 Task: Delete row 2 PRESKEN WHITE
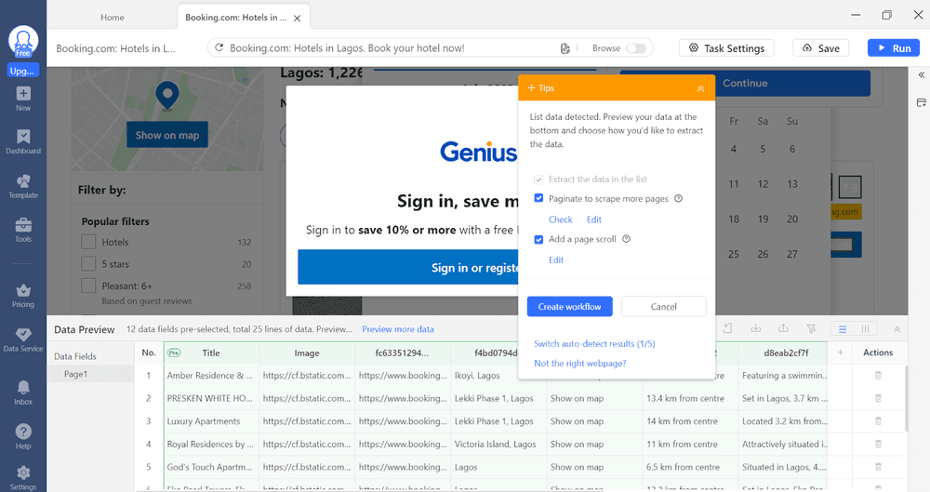tap(879, 398)
